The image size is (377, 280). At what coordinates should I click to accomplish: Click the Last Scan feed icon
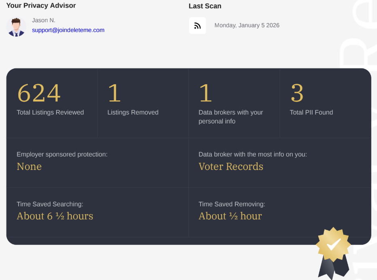[x=197, y=25]
